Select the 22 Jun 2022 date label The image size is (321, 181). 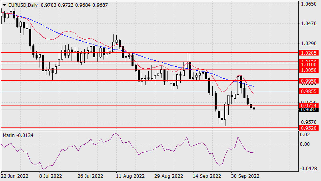point(15,176)
